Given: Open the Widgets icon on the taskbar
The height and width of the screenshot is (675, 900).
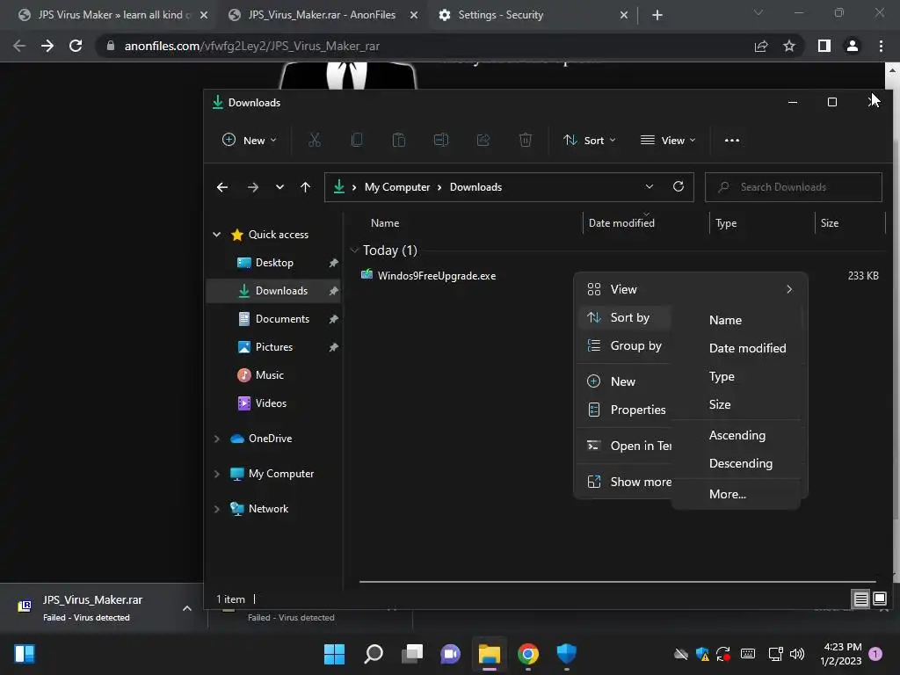Looking at the screenshot, I should coord(25,654).
